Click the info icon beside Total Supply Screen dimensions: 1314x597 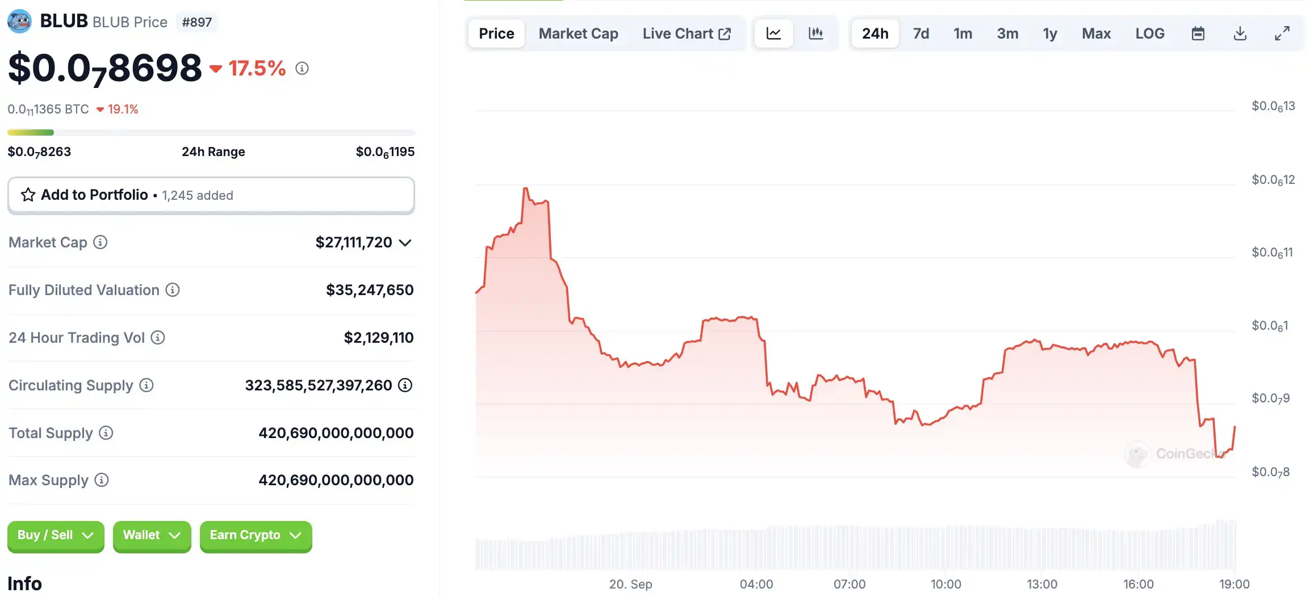(106, 433)
